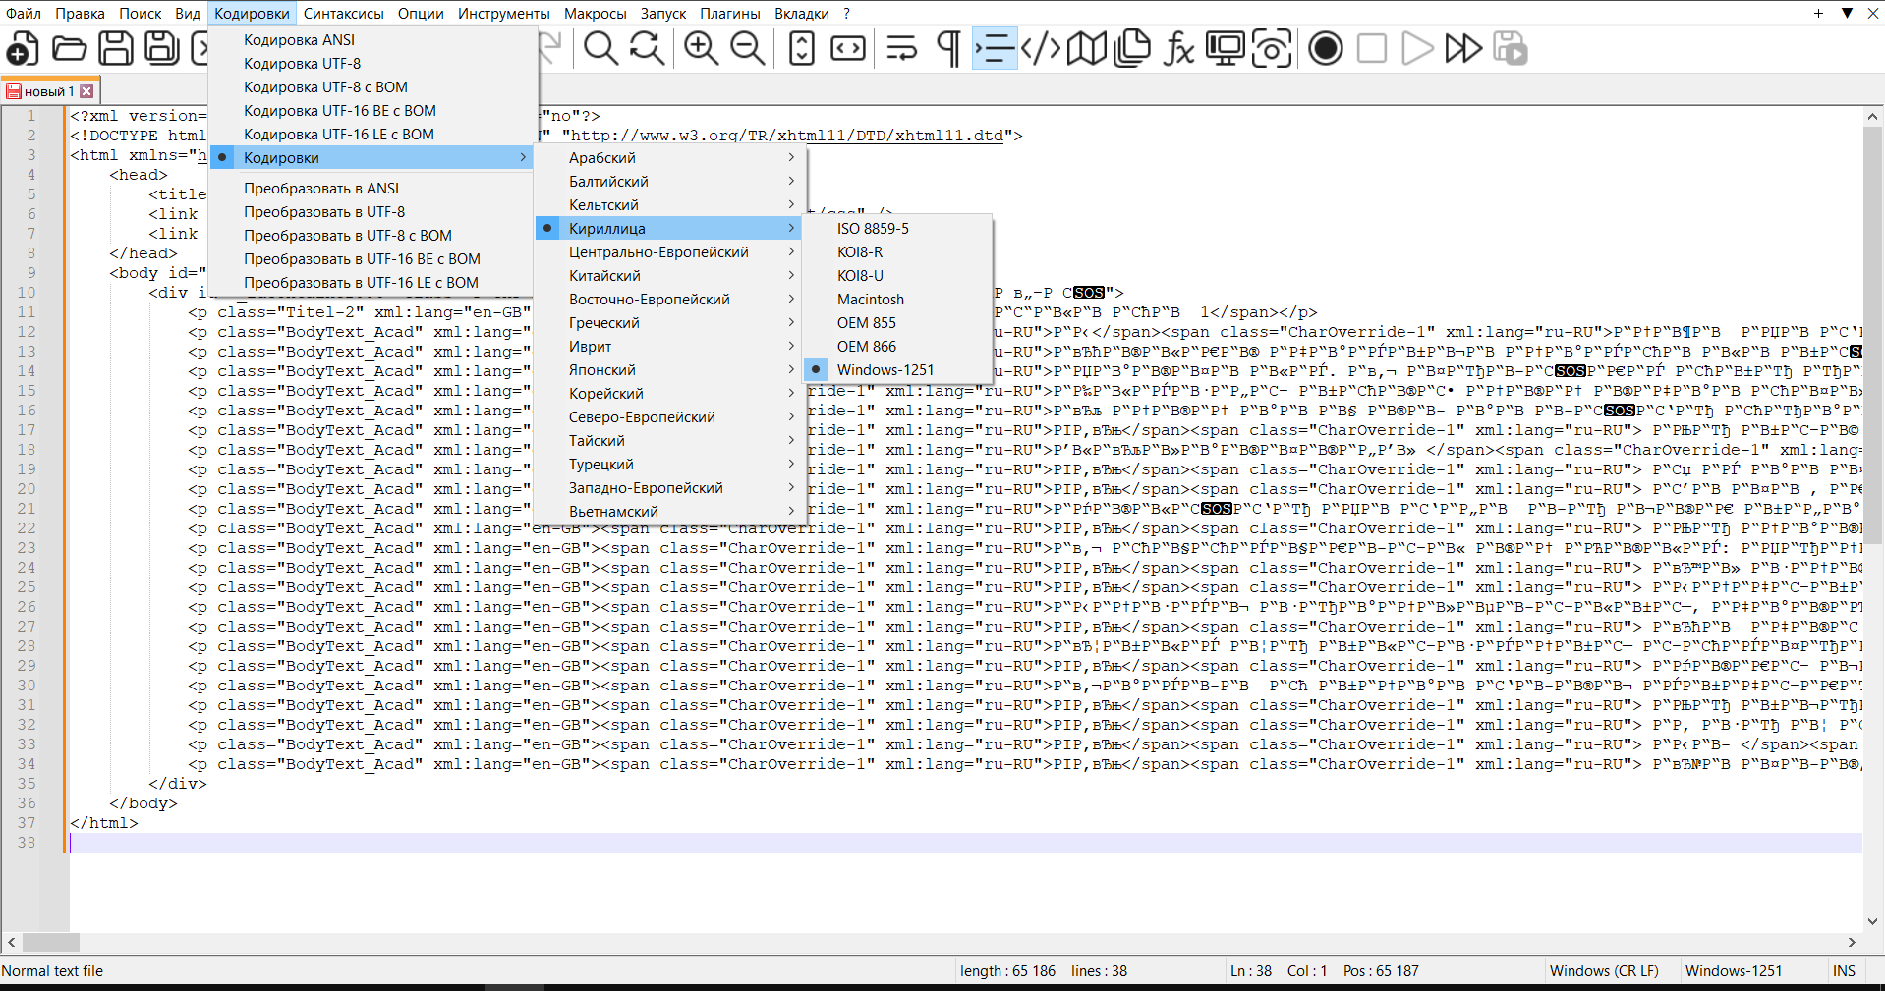Image resolution: width=1885 pixels, height=991 pixels.
Task: Select the Windows-1251 encoding option
Action: click(885, 370)
